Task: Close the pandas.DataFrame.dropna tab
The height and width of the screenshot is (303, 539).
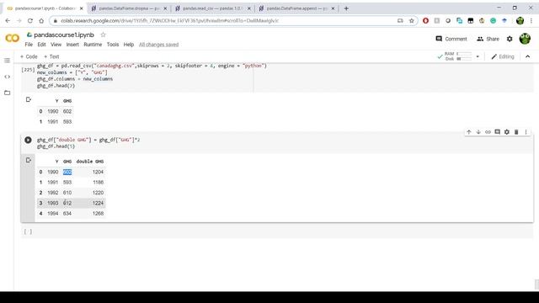Action: tap(165, 8)
